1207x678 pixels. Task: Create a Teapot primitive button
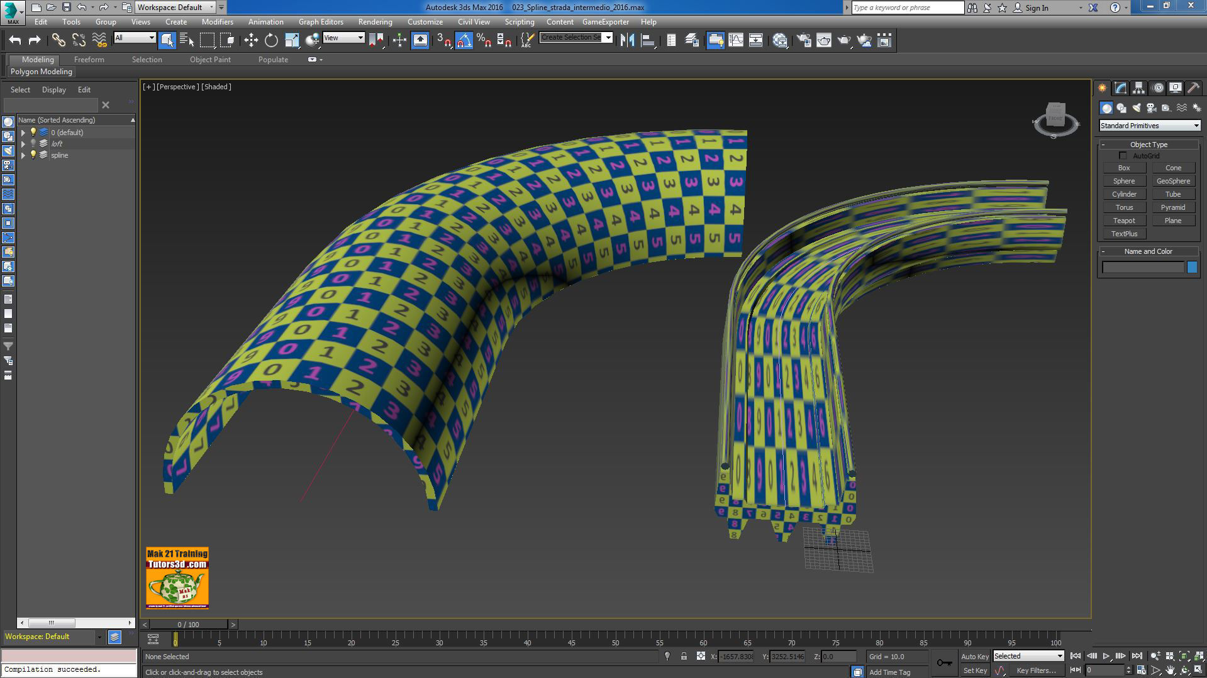1124,221
